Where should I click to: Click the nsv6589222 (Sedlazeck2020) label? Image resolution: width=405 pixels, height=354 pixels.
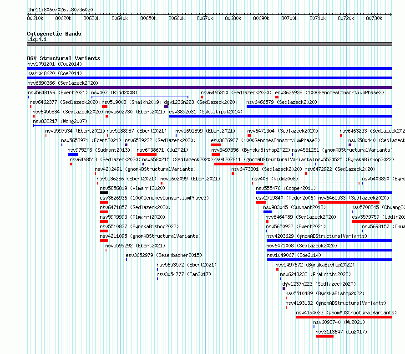tap(160, 140)
